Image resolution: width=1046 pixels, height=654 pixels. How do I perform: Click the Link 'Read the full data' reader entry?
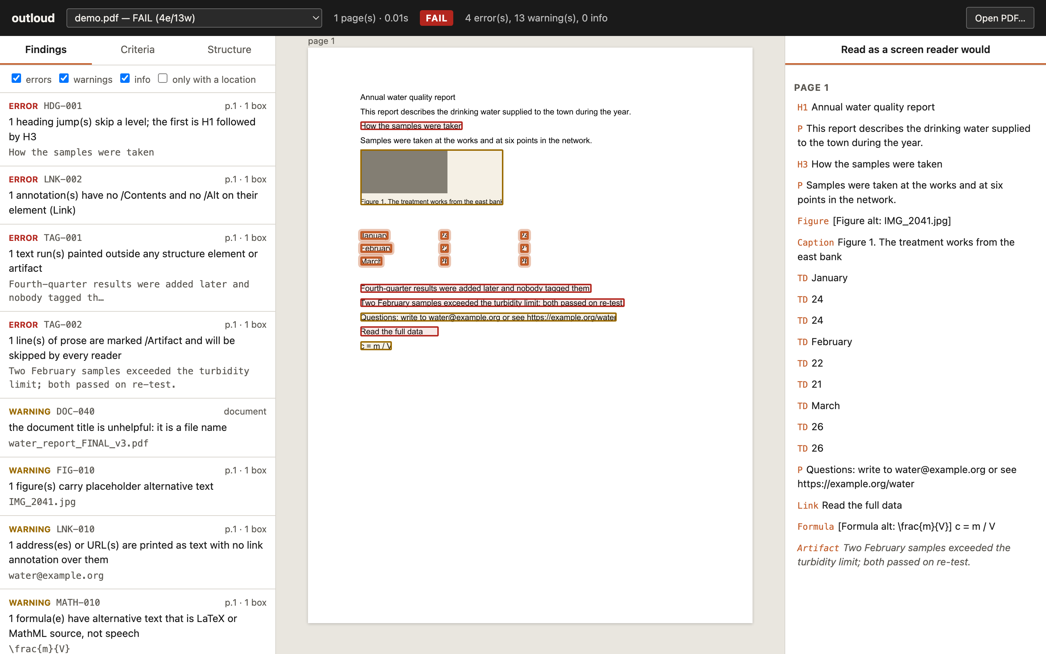850,506
